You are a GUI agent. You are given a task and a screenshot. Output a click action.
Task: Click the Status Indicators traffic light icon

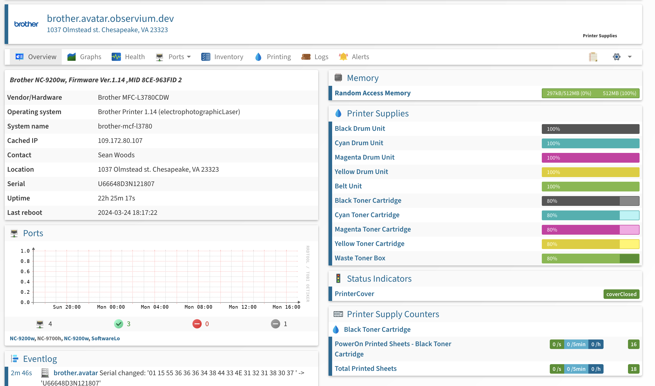pos(338,279)
